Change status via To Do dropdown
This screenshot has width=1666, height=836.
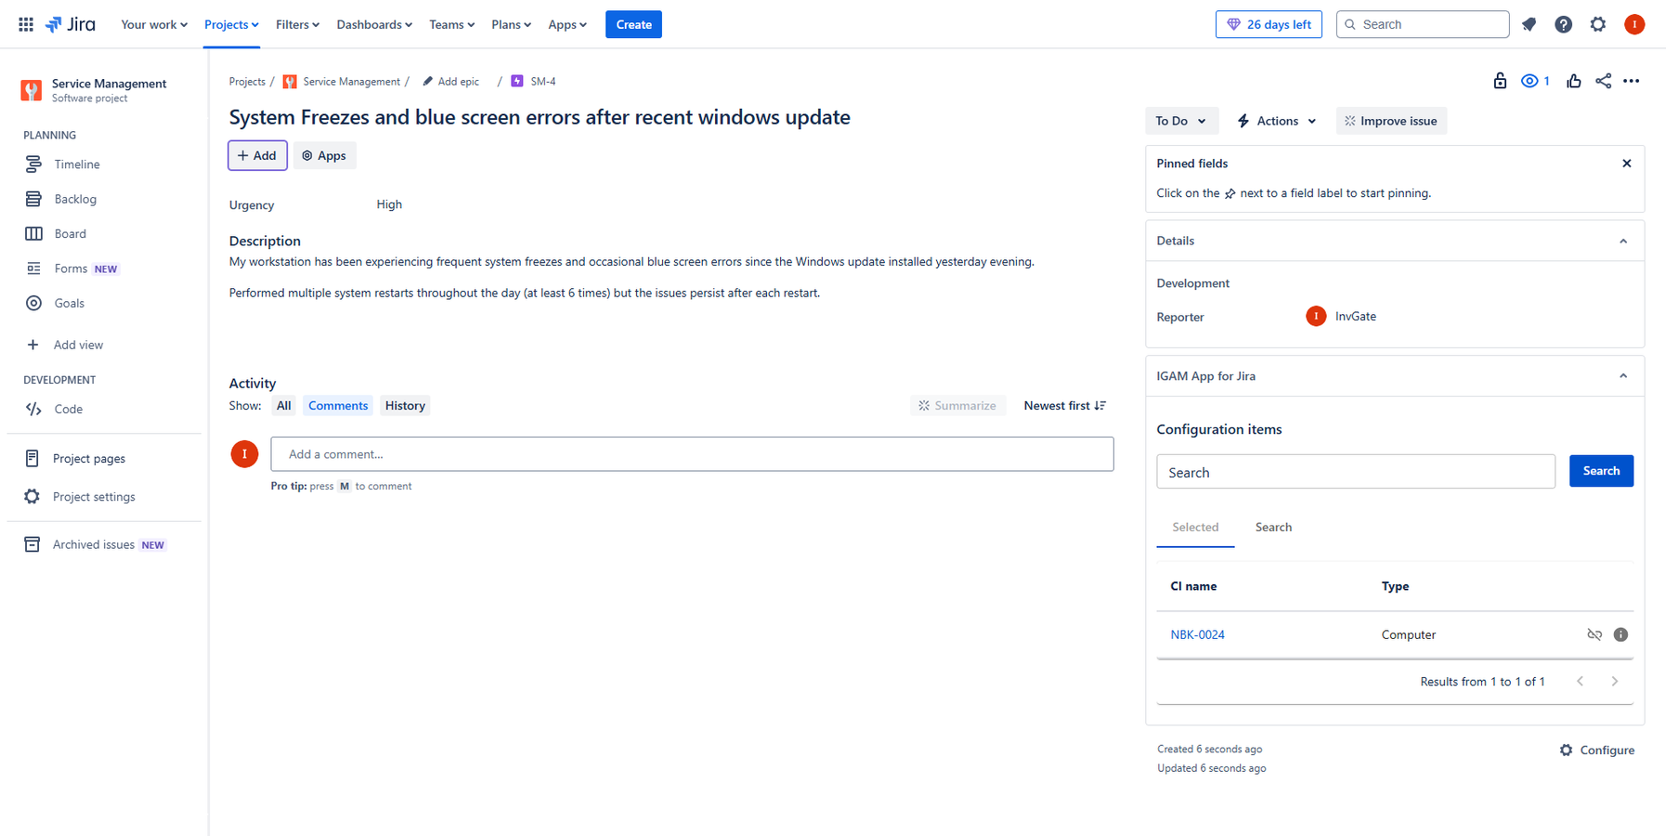click(1180, 121)
